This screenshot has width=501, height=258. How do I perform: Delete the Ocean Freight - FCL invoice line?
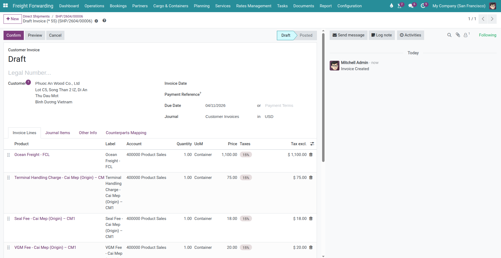click(x=311, y=155)
